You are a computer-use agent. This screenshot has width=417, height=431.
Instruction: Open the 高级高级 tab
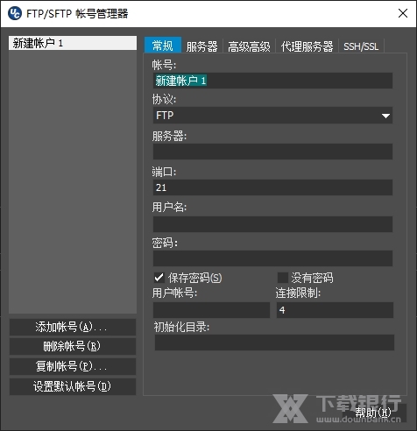249,46
